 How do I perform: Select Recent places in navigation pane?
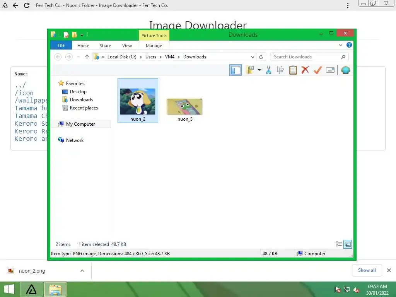pyautogui.click(x=84, y=108)
